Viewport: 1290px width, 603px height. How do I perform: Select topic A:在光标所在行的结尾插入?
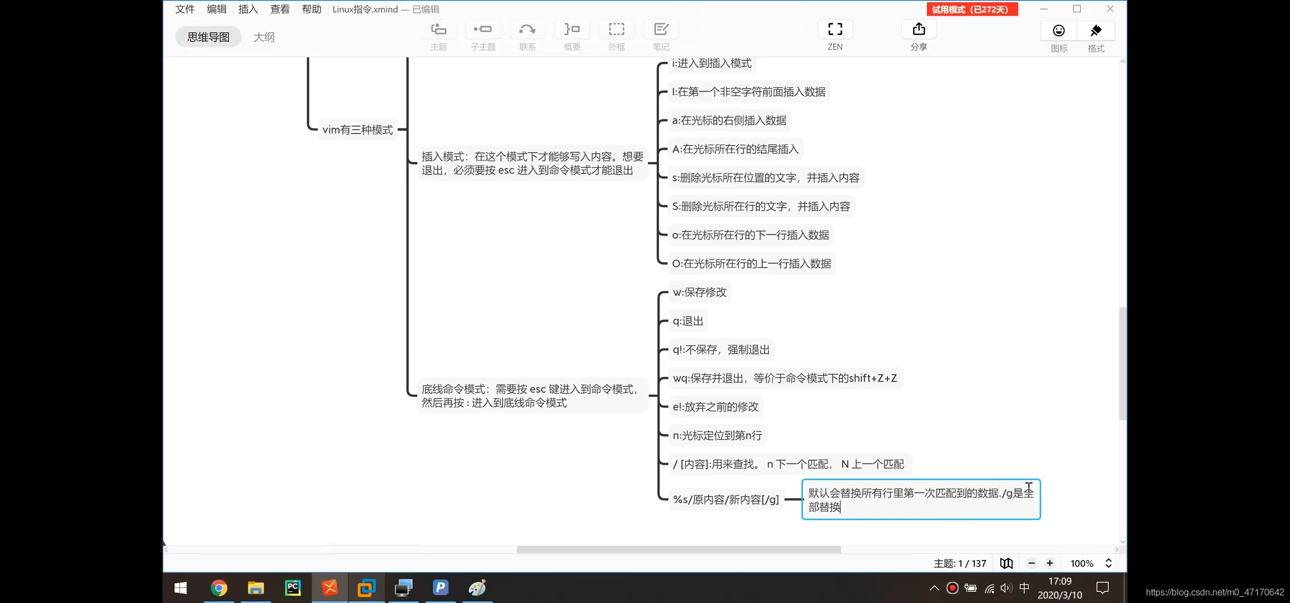(735, 149)
